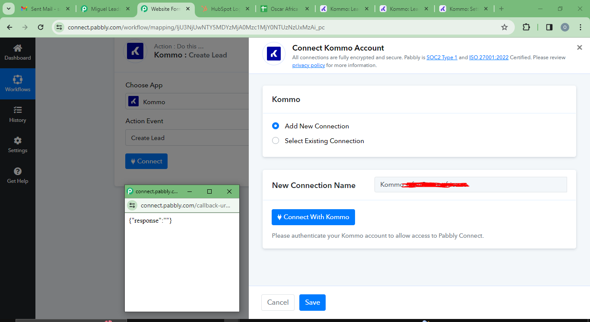Click the "Kommo : Create Lead" title
Viewport: 590px width, 322px height.
click(x=190, y=55)
